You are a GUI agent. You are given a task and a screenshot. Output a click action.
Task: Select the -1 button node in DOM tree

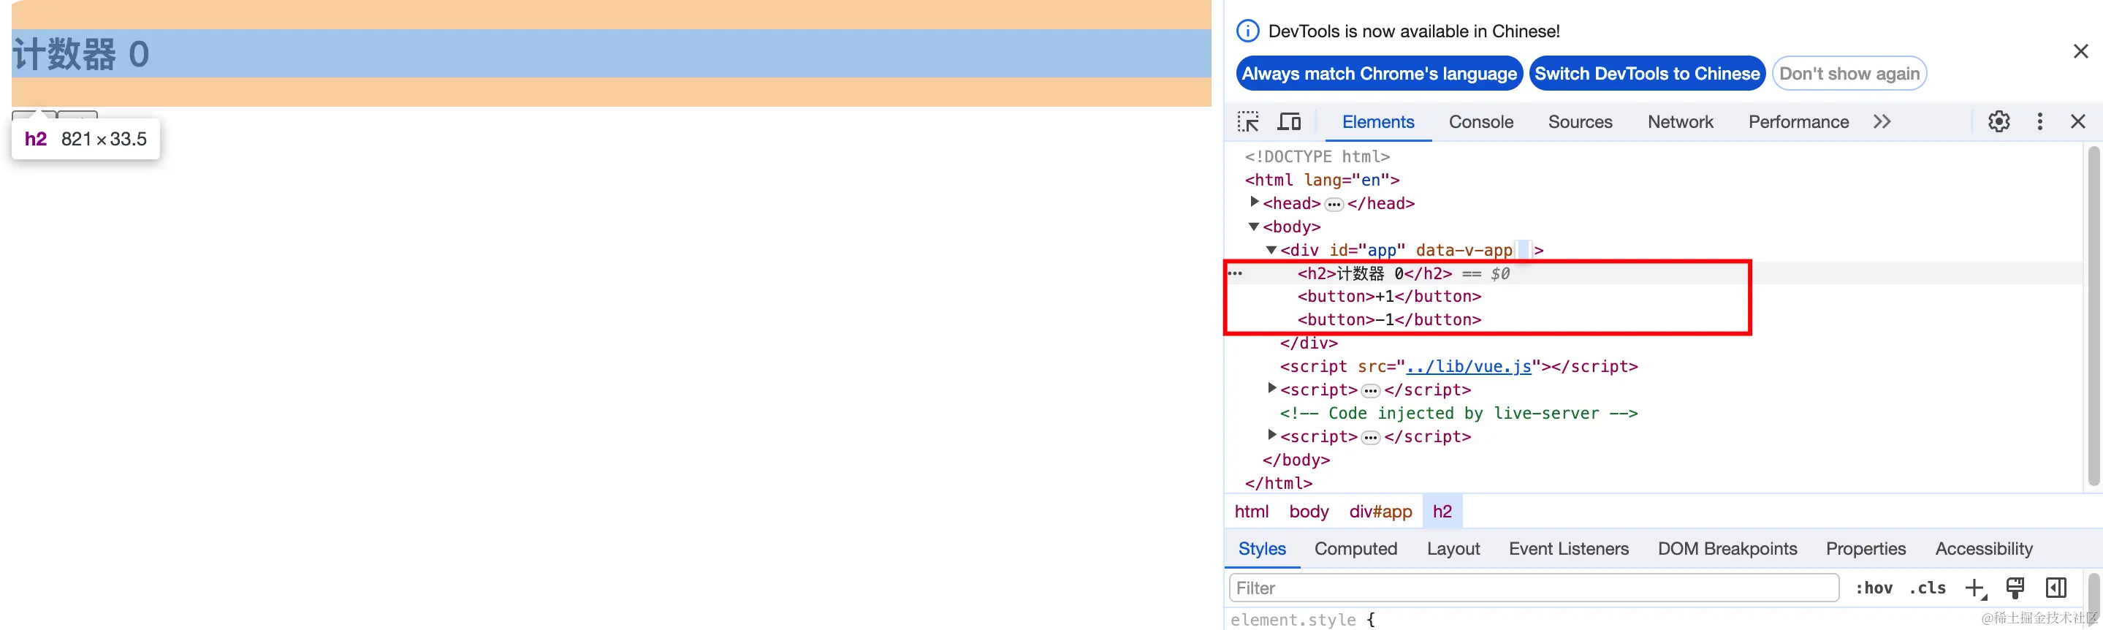pyautogui.click(x=1388, y=320)
